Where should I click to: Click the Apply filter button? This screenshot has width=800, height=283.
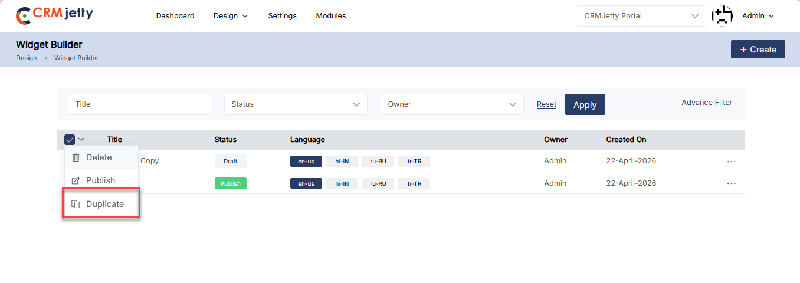[585, 104]
